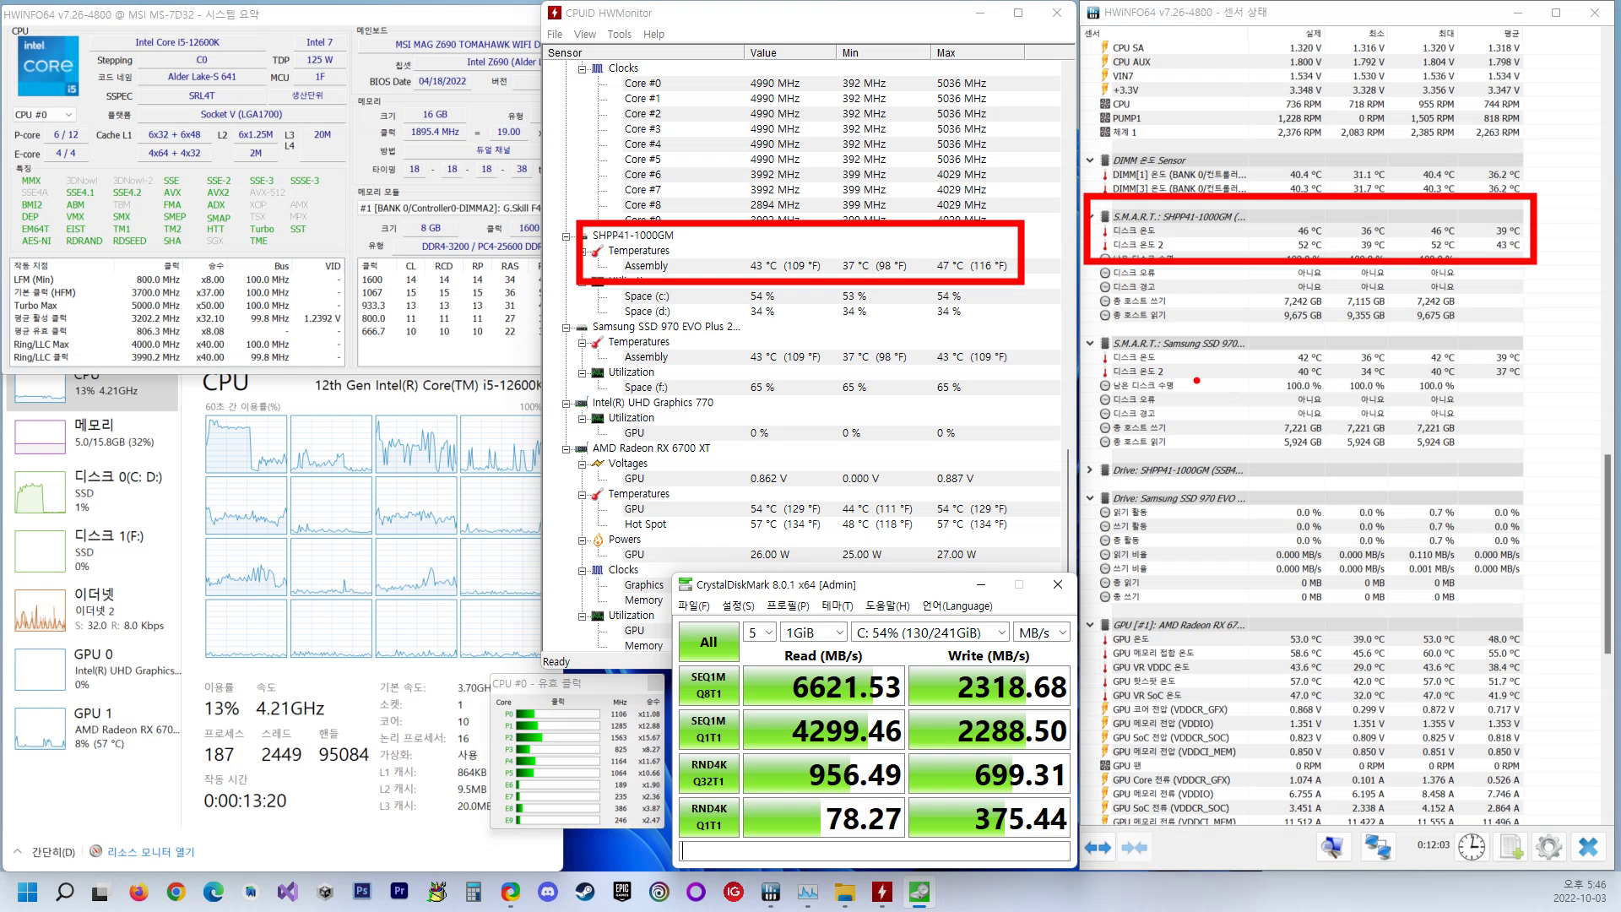Open HWiNFO sensor settings gear icon
The height and width of the screenshot is (912, 1621).
pyautogui.click(x=1549, y=847)
